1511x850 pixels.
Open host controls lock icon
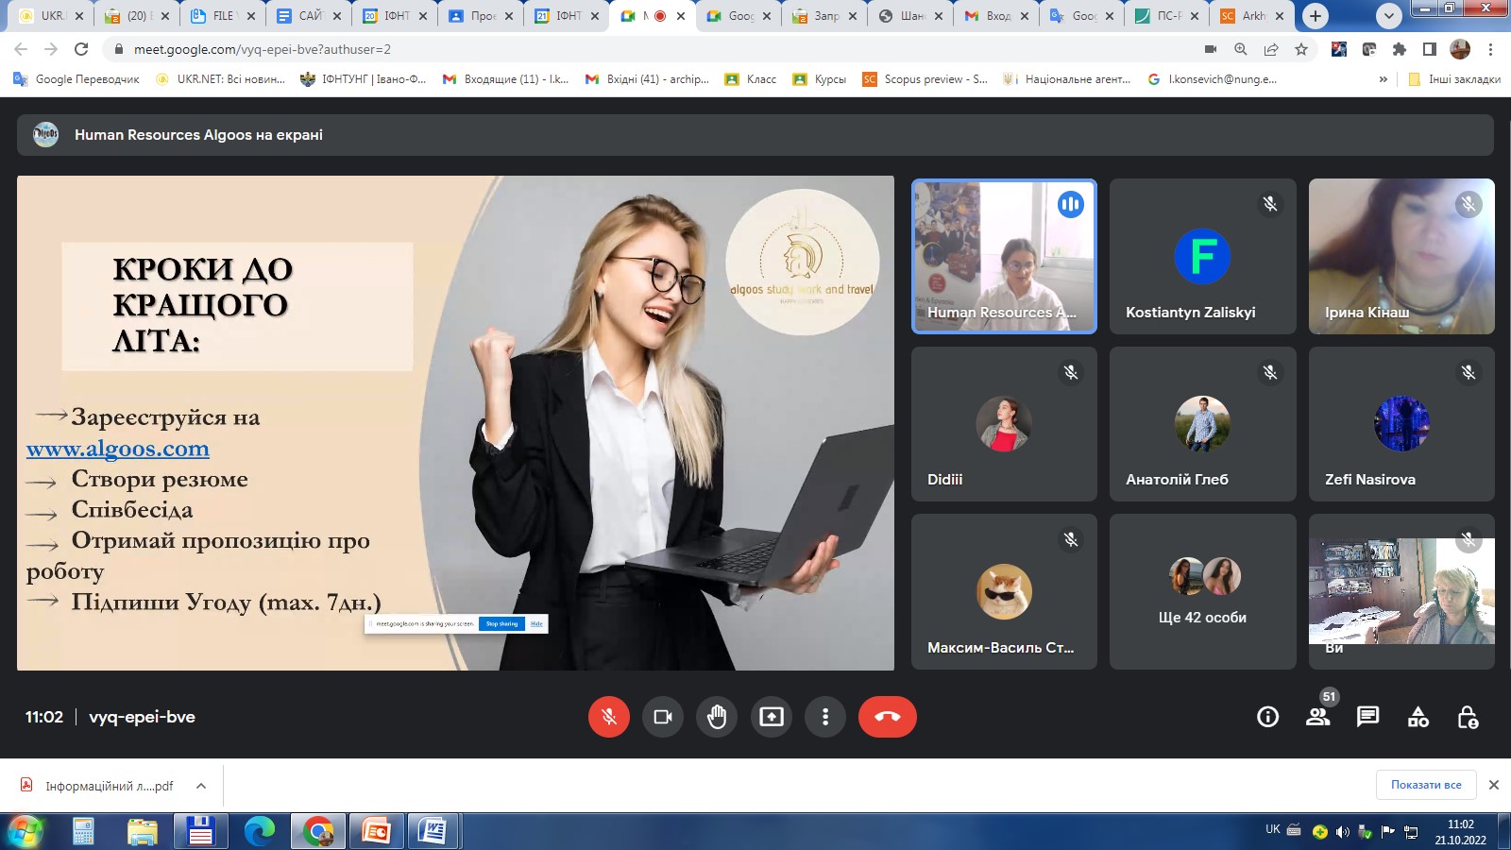pyautogui.click(x=1468, y=717)
